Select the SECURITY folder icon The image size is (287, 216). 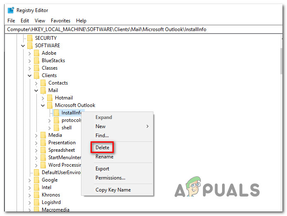pos(30,38)
